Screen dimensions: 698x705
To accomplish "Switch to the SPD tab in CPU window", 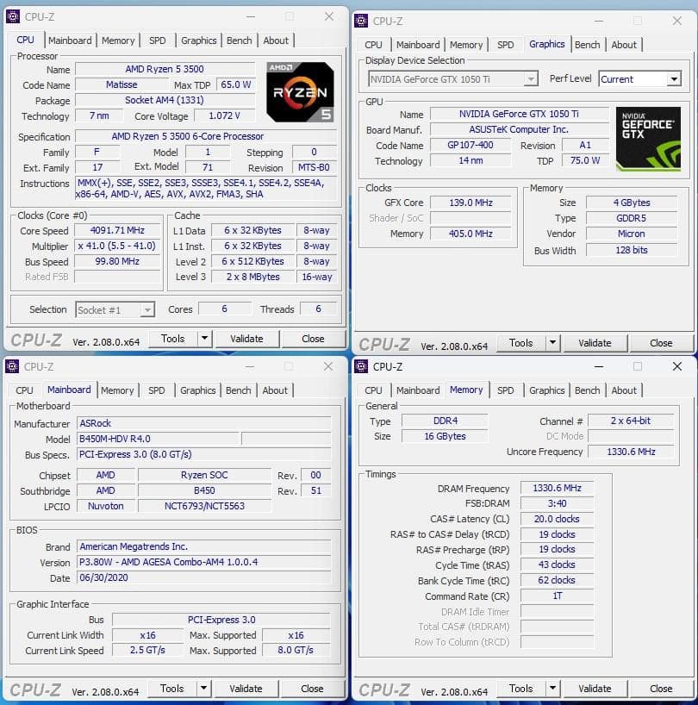I will pyautogui.click(x=158, y=40).
